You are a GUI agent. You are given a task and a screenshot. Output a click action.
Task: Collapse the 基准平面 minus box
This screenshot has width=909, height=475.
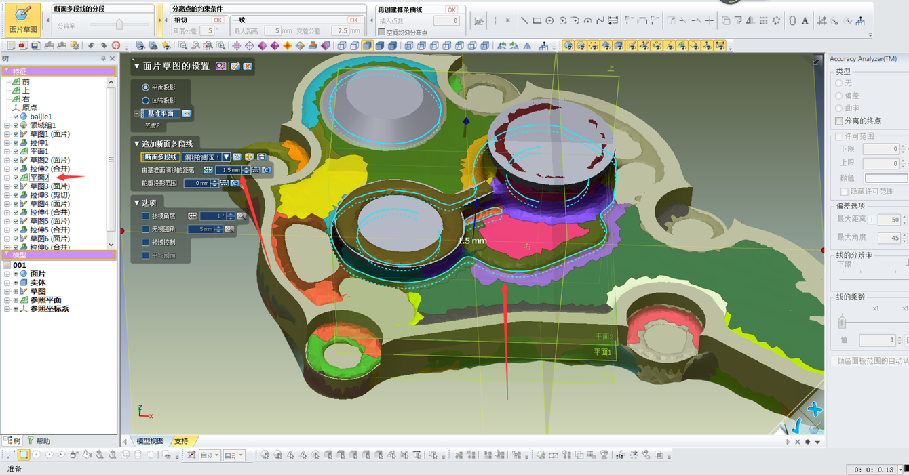click(136, 114)
